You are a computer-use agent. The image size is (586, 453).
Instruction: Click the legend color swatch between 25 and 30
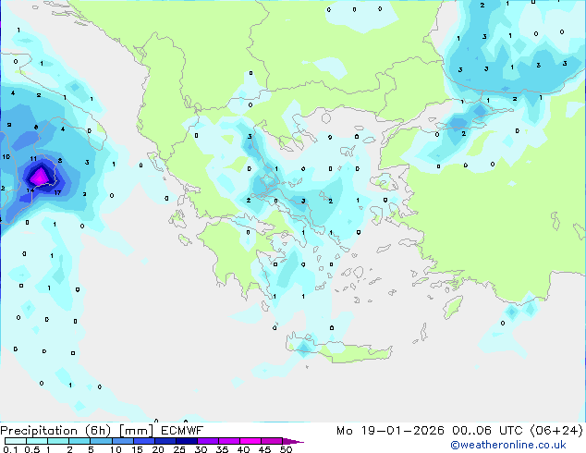click(x=186, y=441)
